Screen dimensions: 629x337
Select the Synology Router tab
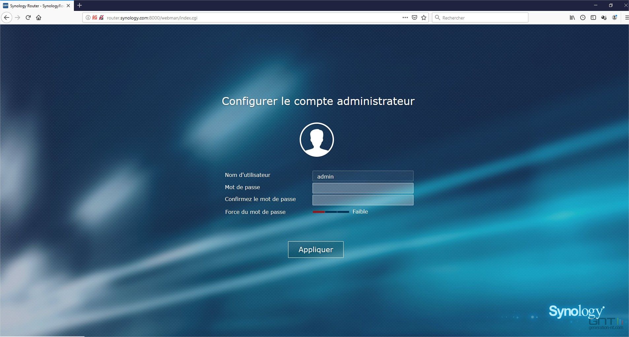pyautogui.click(x=37, y=6)
